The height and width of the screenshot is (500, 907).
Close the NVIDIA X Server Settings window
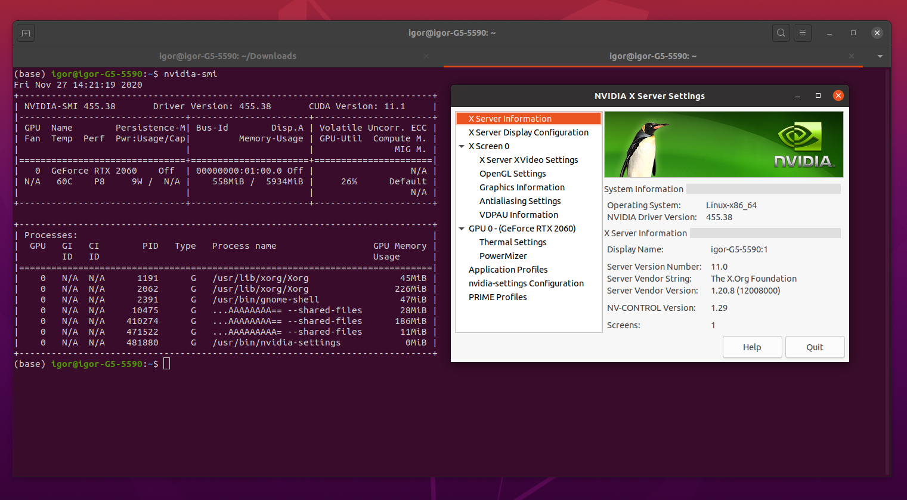click(838, 95)
